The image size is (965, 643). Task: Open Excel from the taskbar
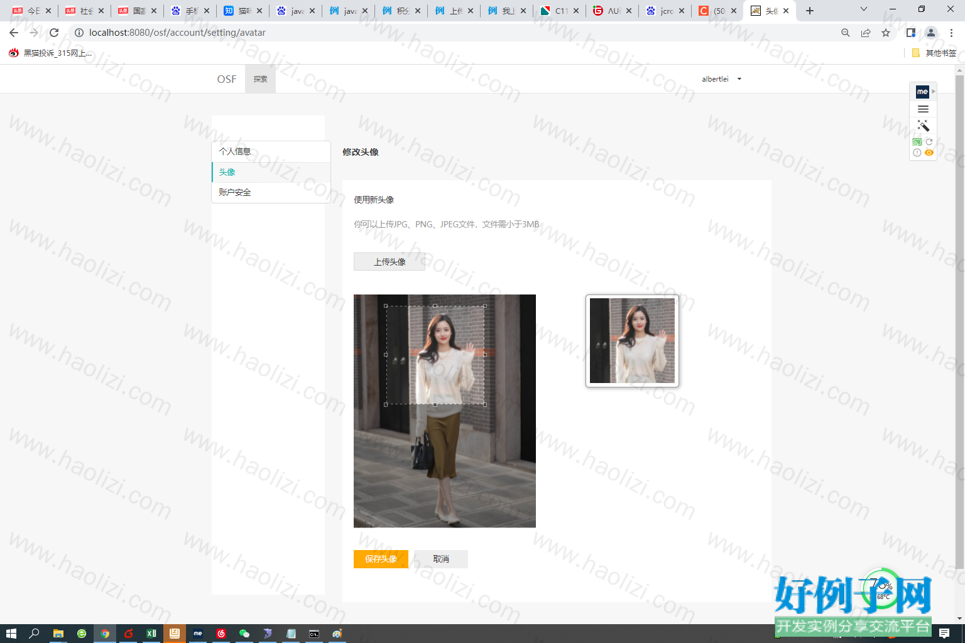(151, 634)
